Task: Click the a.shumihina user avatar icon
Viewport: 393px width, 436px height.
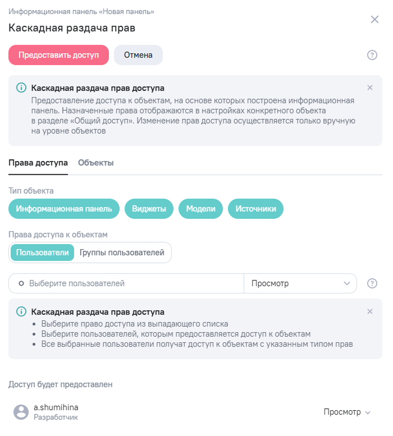Action: pos(21,412)
